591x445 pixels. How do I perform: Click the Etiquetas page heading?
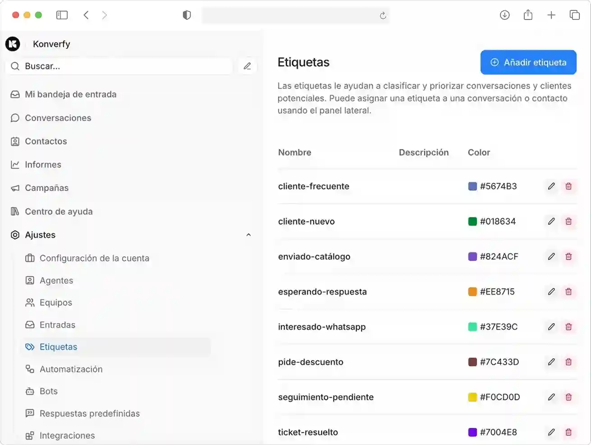coord(303,62)
